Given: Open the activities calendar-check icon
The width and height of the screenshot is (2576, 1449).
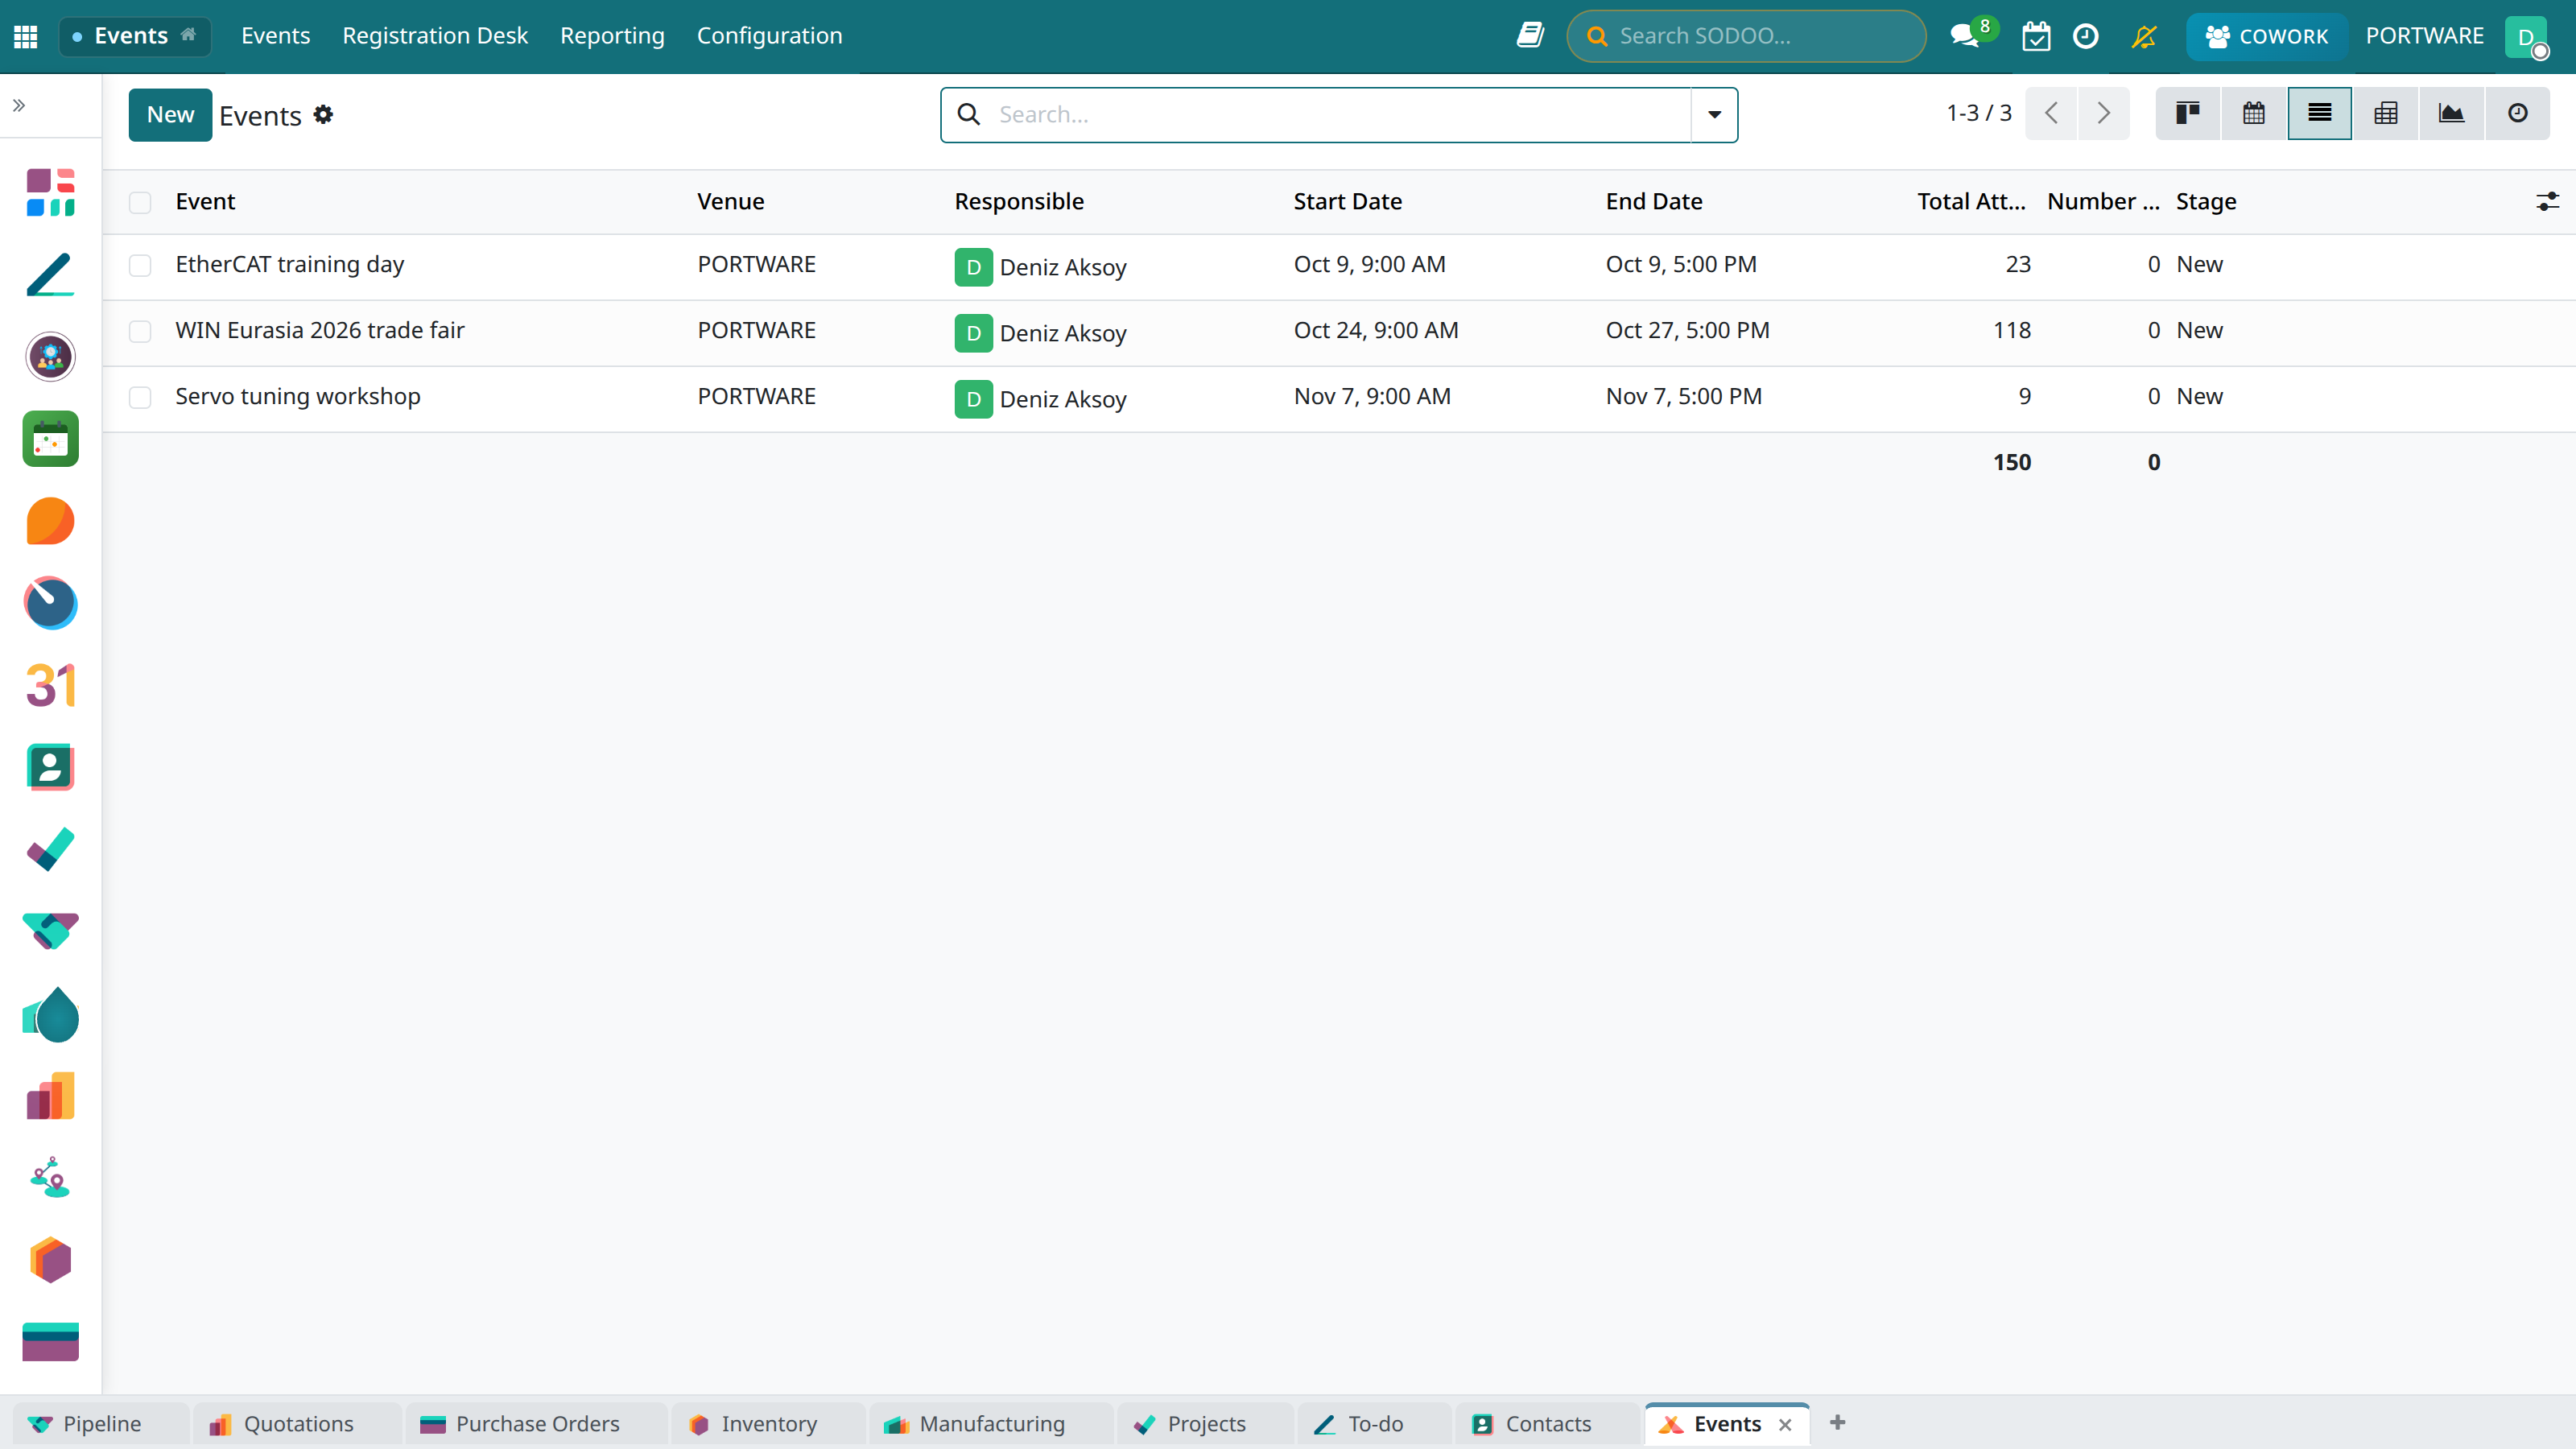Looking at the screenshot, I should [2036, 36].
